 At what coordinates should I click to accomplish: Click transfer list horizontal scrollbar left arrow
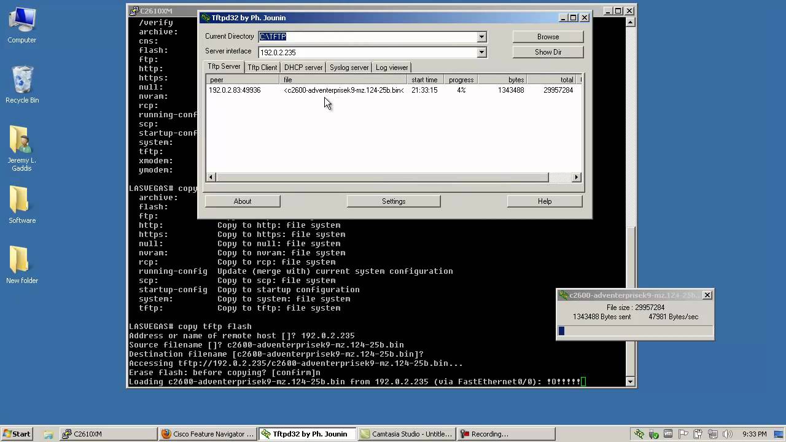tap(211, 177)
